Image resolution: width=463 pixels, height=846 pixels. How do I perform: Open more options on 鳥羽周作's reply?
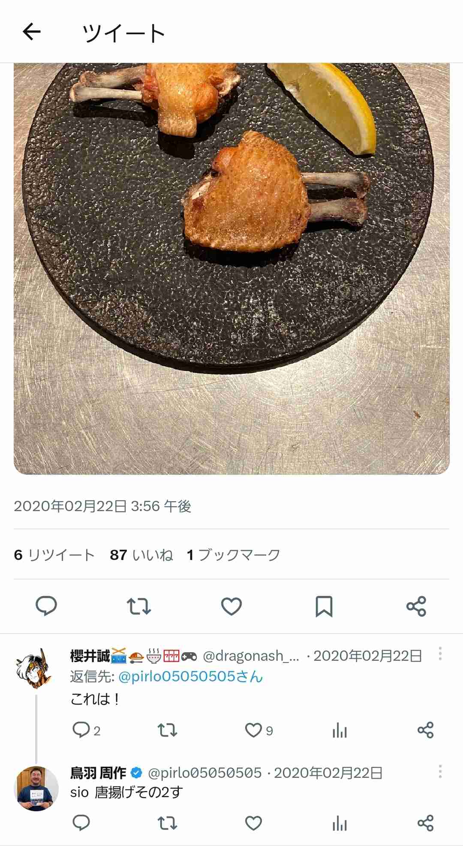point(440,772)
